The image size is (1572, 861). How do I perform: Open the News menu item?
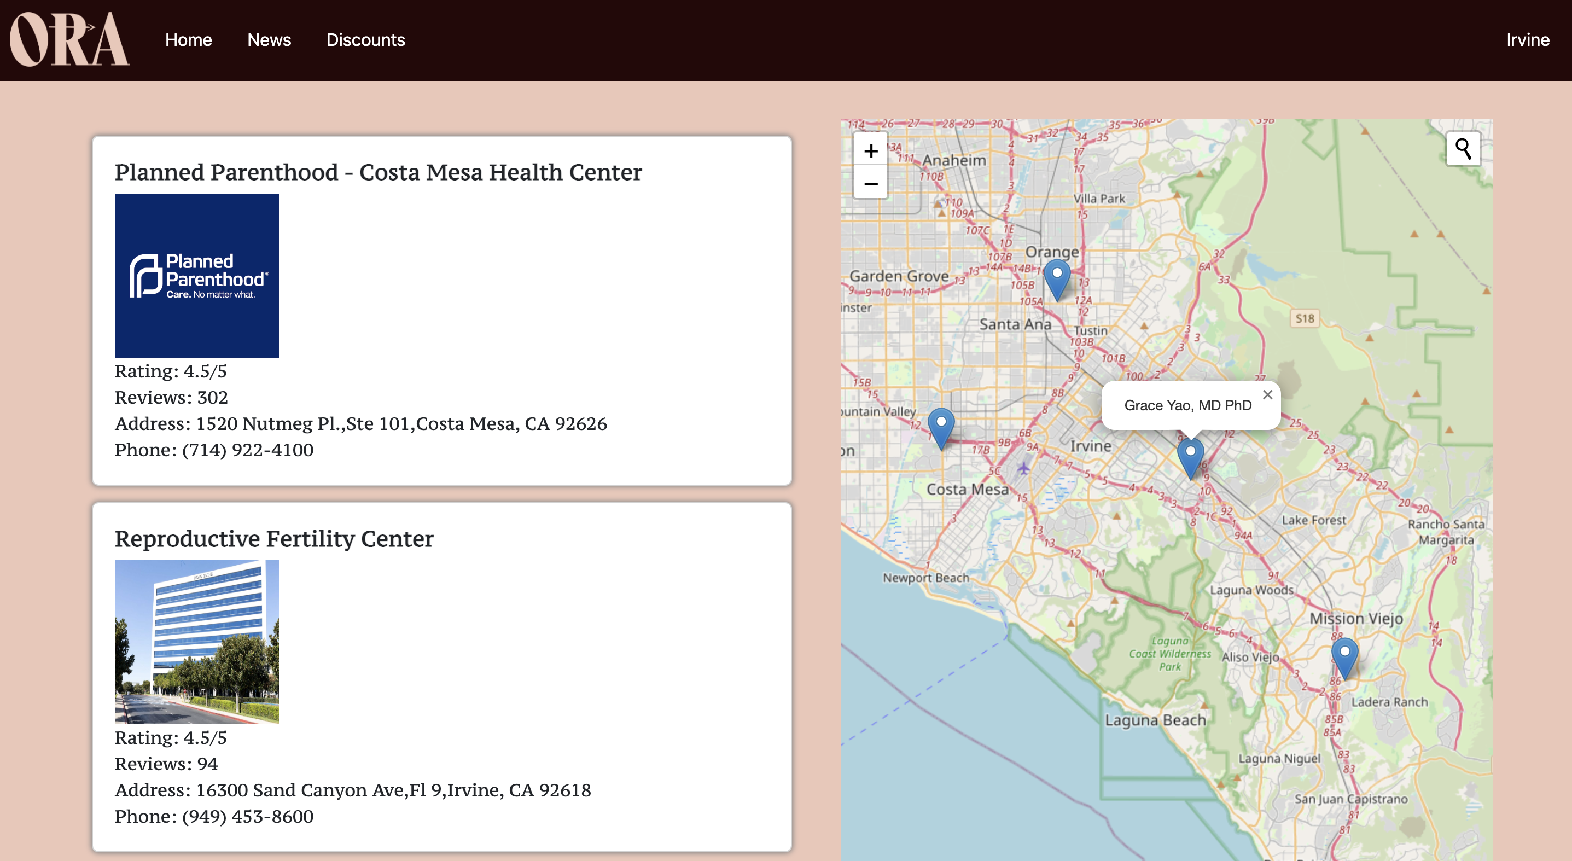tap(269, 40)
